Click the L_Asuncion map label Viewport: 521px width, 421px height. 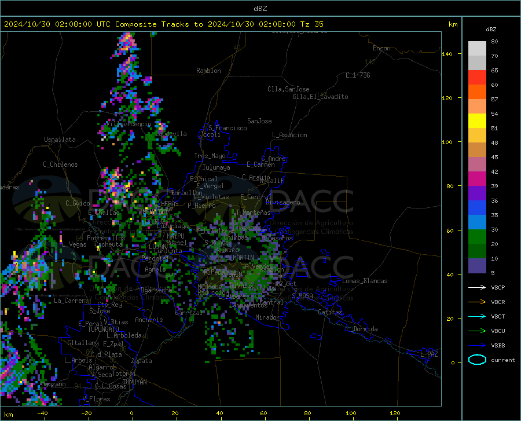point(289,135)
